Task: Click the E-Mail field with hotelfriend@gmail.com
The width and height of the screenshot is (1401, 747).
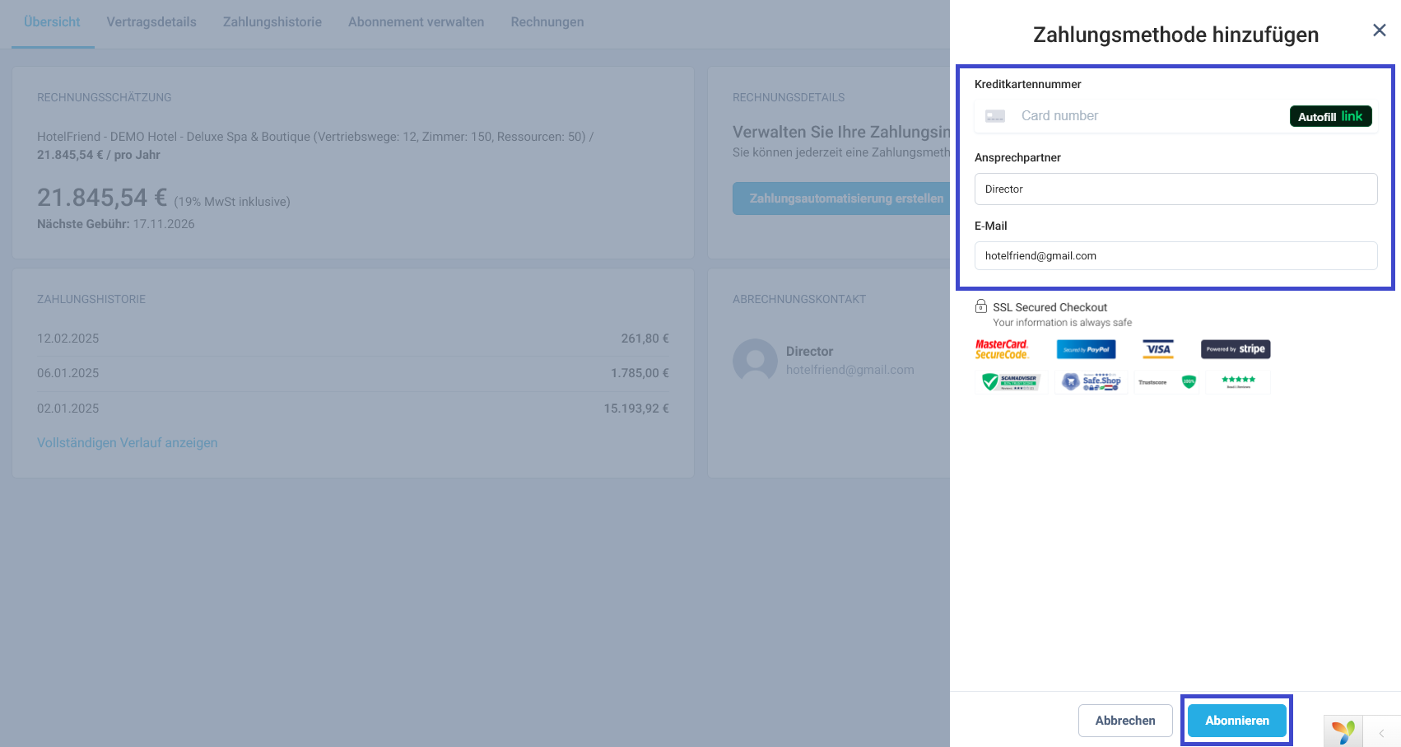Action: pyautogui.click(x=1175, y=255)
